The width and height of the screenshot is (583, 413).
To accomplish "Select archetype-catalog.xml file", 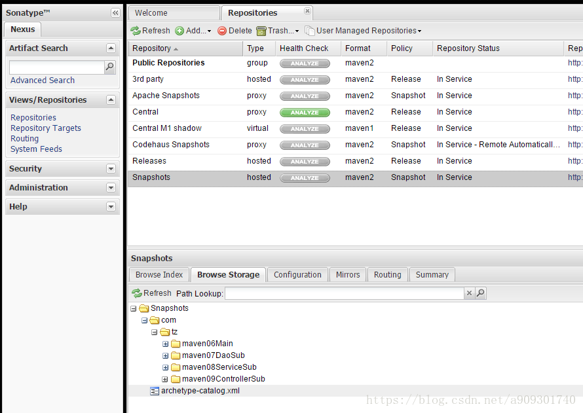I will (200, 391).
